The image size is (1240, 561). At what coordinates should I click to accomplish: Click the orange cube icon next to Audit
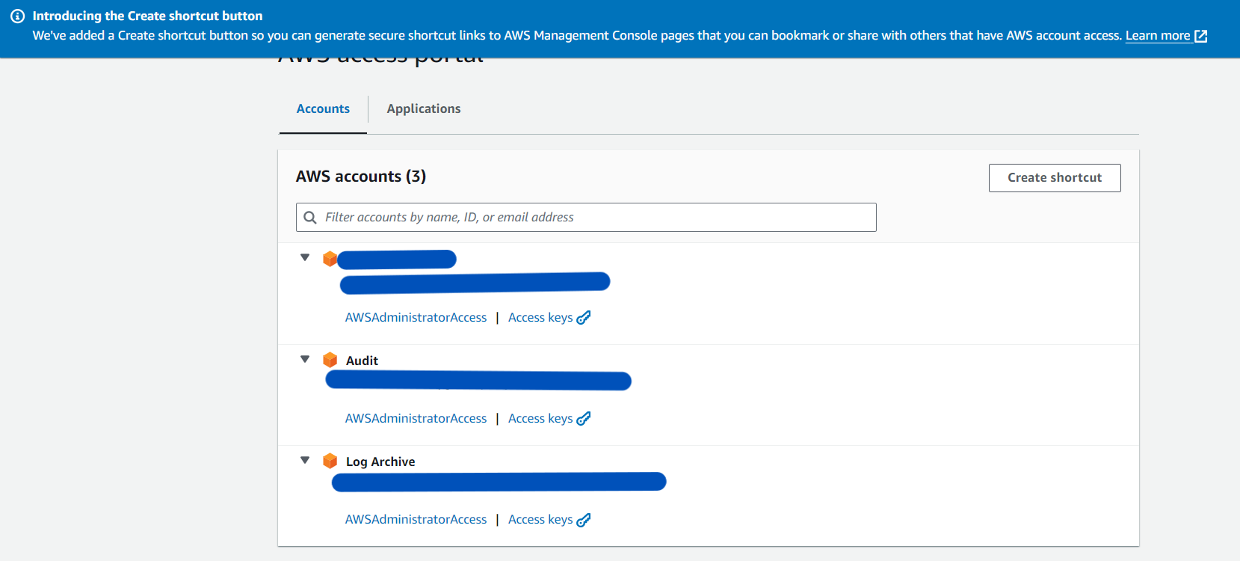(330, 360)
